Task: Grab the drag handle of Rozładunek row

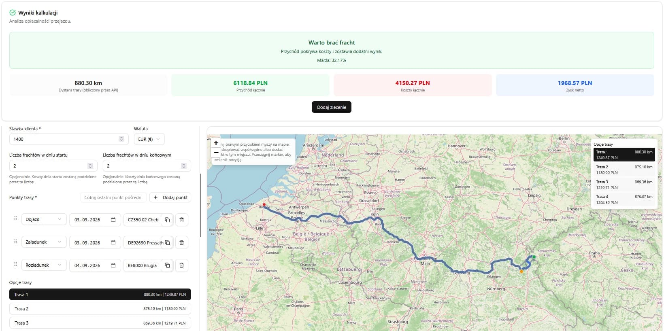Action: pyautogui.click(x=15, y=264)
